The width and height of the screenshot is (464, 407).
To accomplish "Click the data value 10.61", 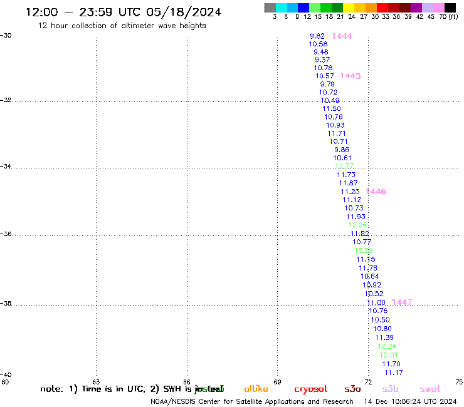I will [342, 158].
